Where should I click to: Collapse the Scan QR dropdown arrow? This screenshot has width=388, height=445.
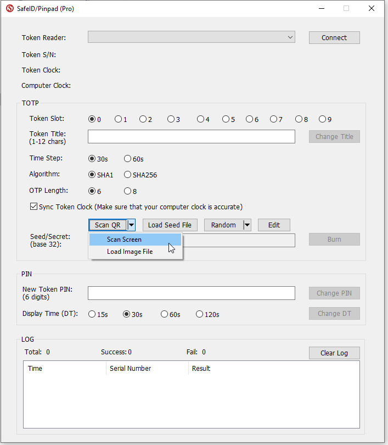click(131, 225)
